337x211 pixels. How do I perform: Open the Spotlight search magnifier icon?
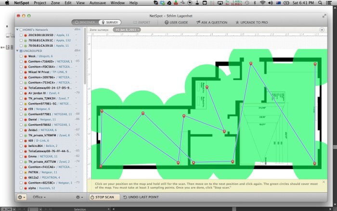pyautogui.click(x=320, y=3)
